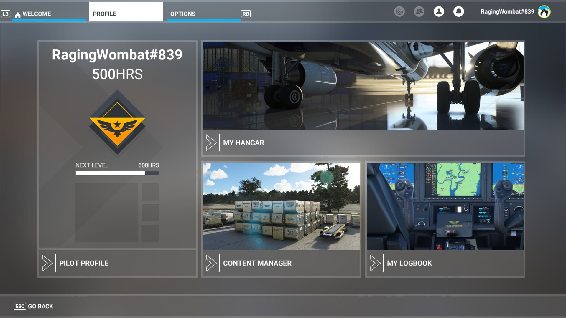Screen dimensions: 566x318
Task: Expand the Content Manager chevron arrow
Action: tap(211, 263)
